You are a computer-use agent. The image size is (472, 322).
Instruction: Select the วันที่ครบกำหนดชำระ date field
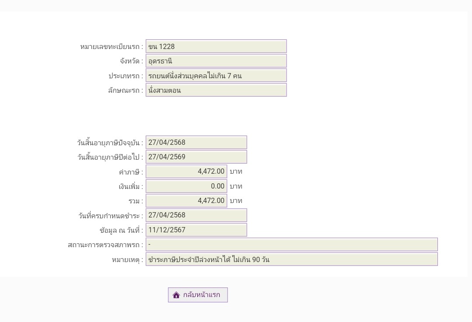tap(196, 215)
